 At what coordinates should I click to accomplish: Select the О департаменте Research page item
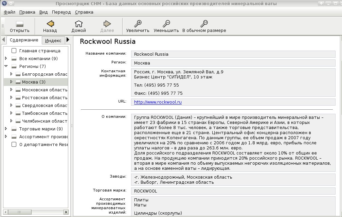click(43, 145)
